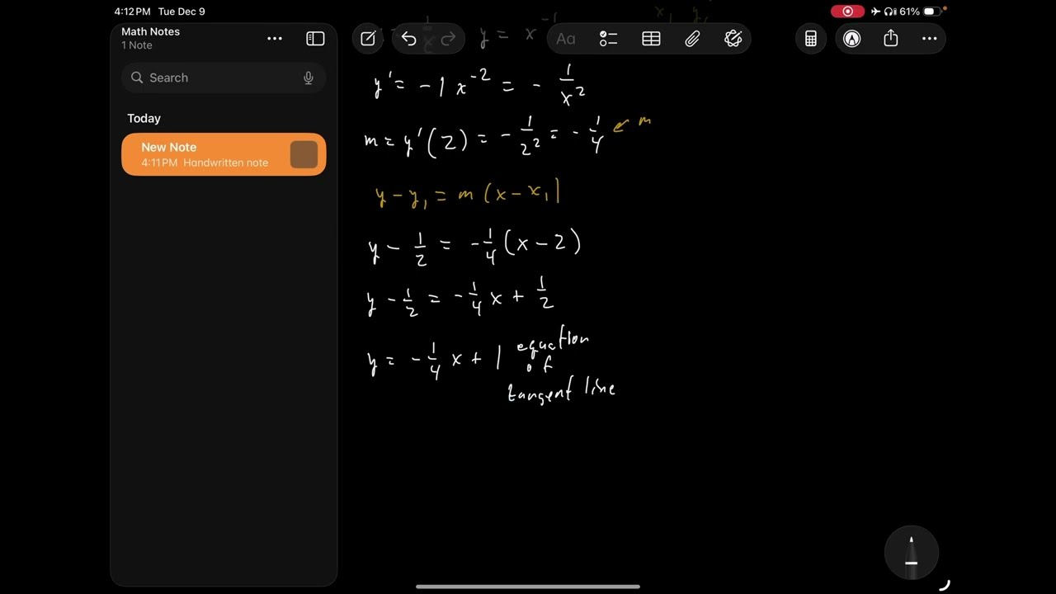Viewport: 1056px width, 594px height.
Task: Select the New Note entry
Action: pyautogui.click(x=224, y=154)
